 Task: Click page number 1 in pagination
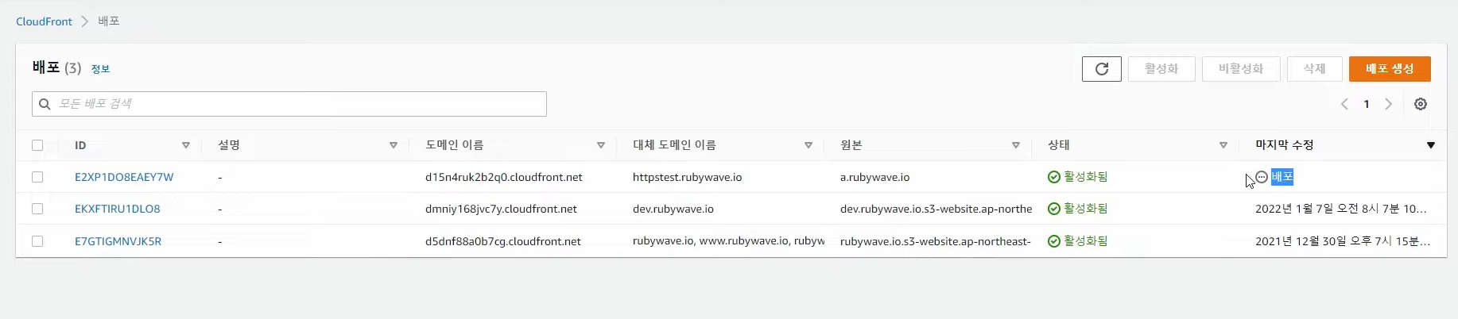coord(1367,104)
